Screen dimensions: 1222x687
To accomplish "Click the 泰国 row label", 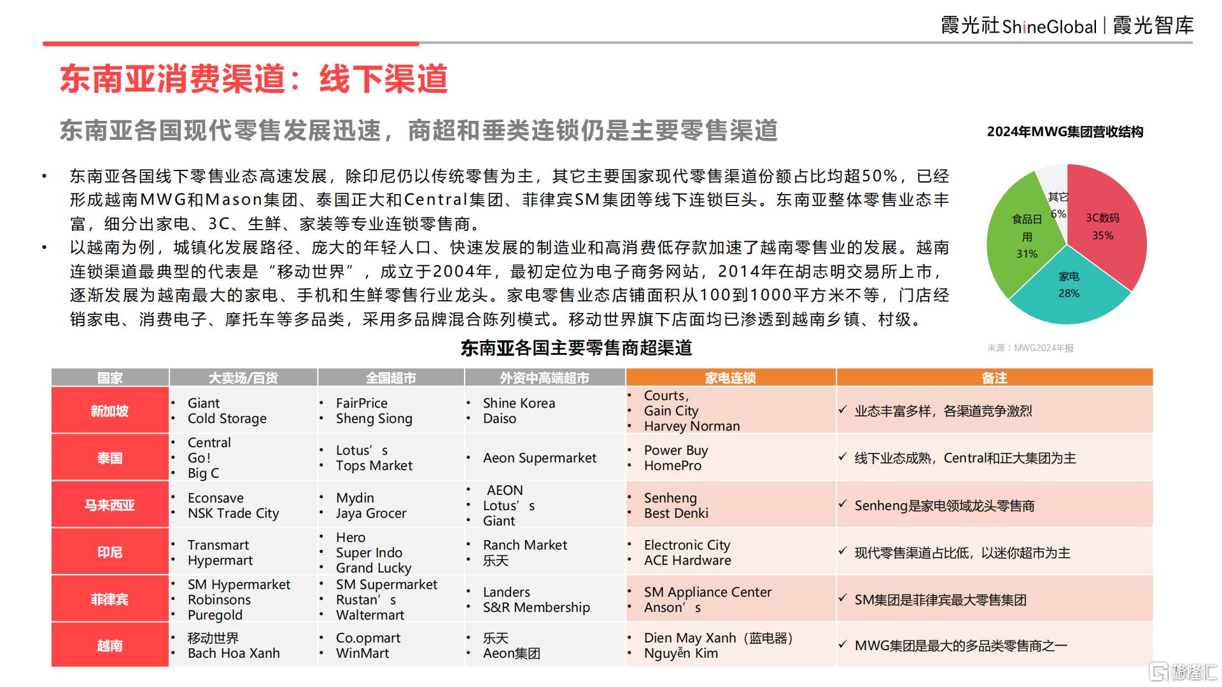I will point(109,457).
